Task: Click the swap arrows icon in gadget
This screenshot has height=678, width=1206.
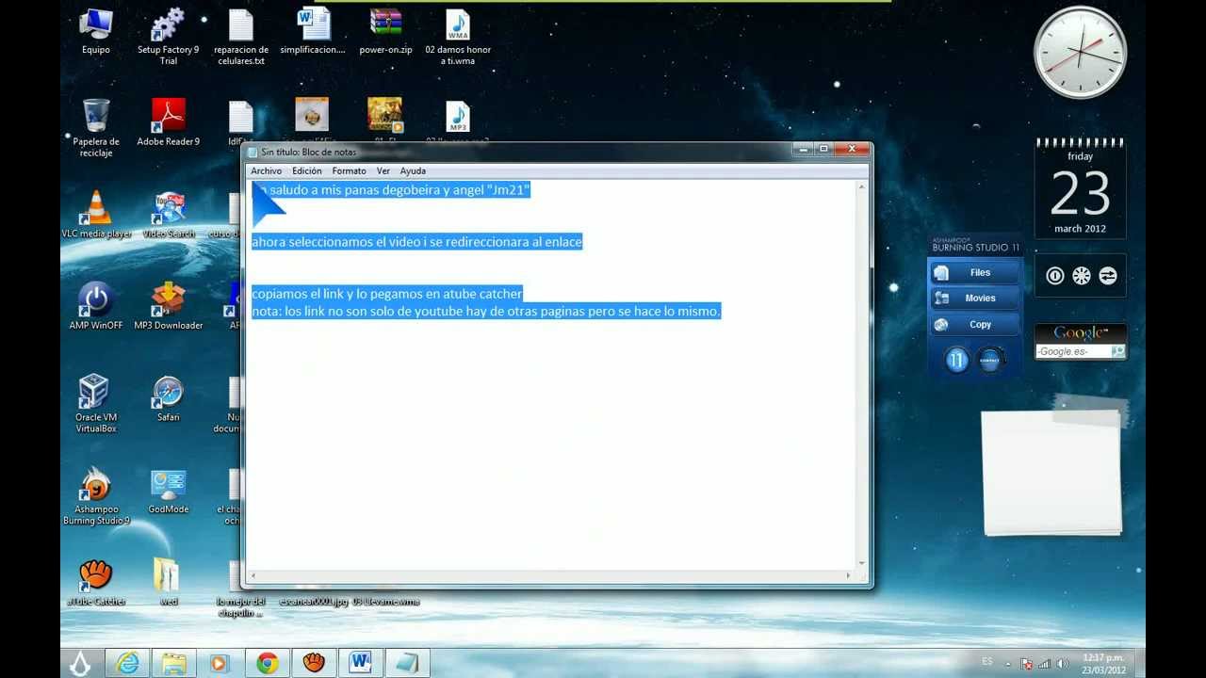Action: point(1108,276)
